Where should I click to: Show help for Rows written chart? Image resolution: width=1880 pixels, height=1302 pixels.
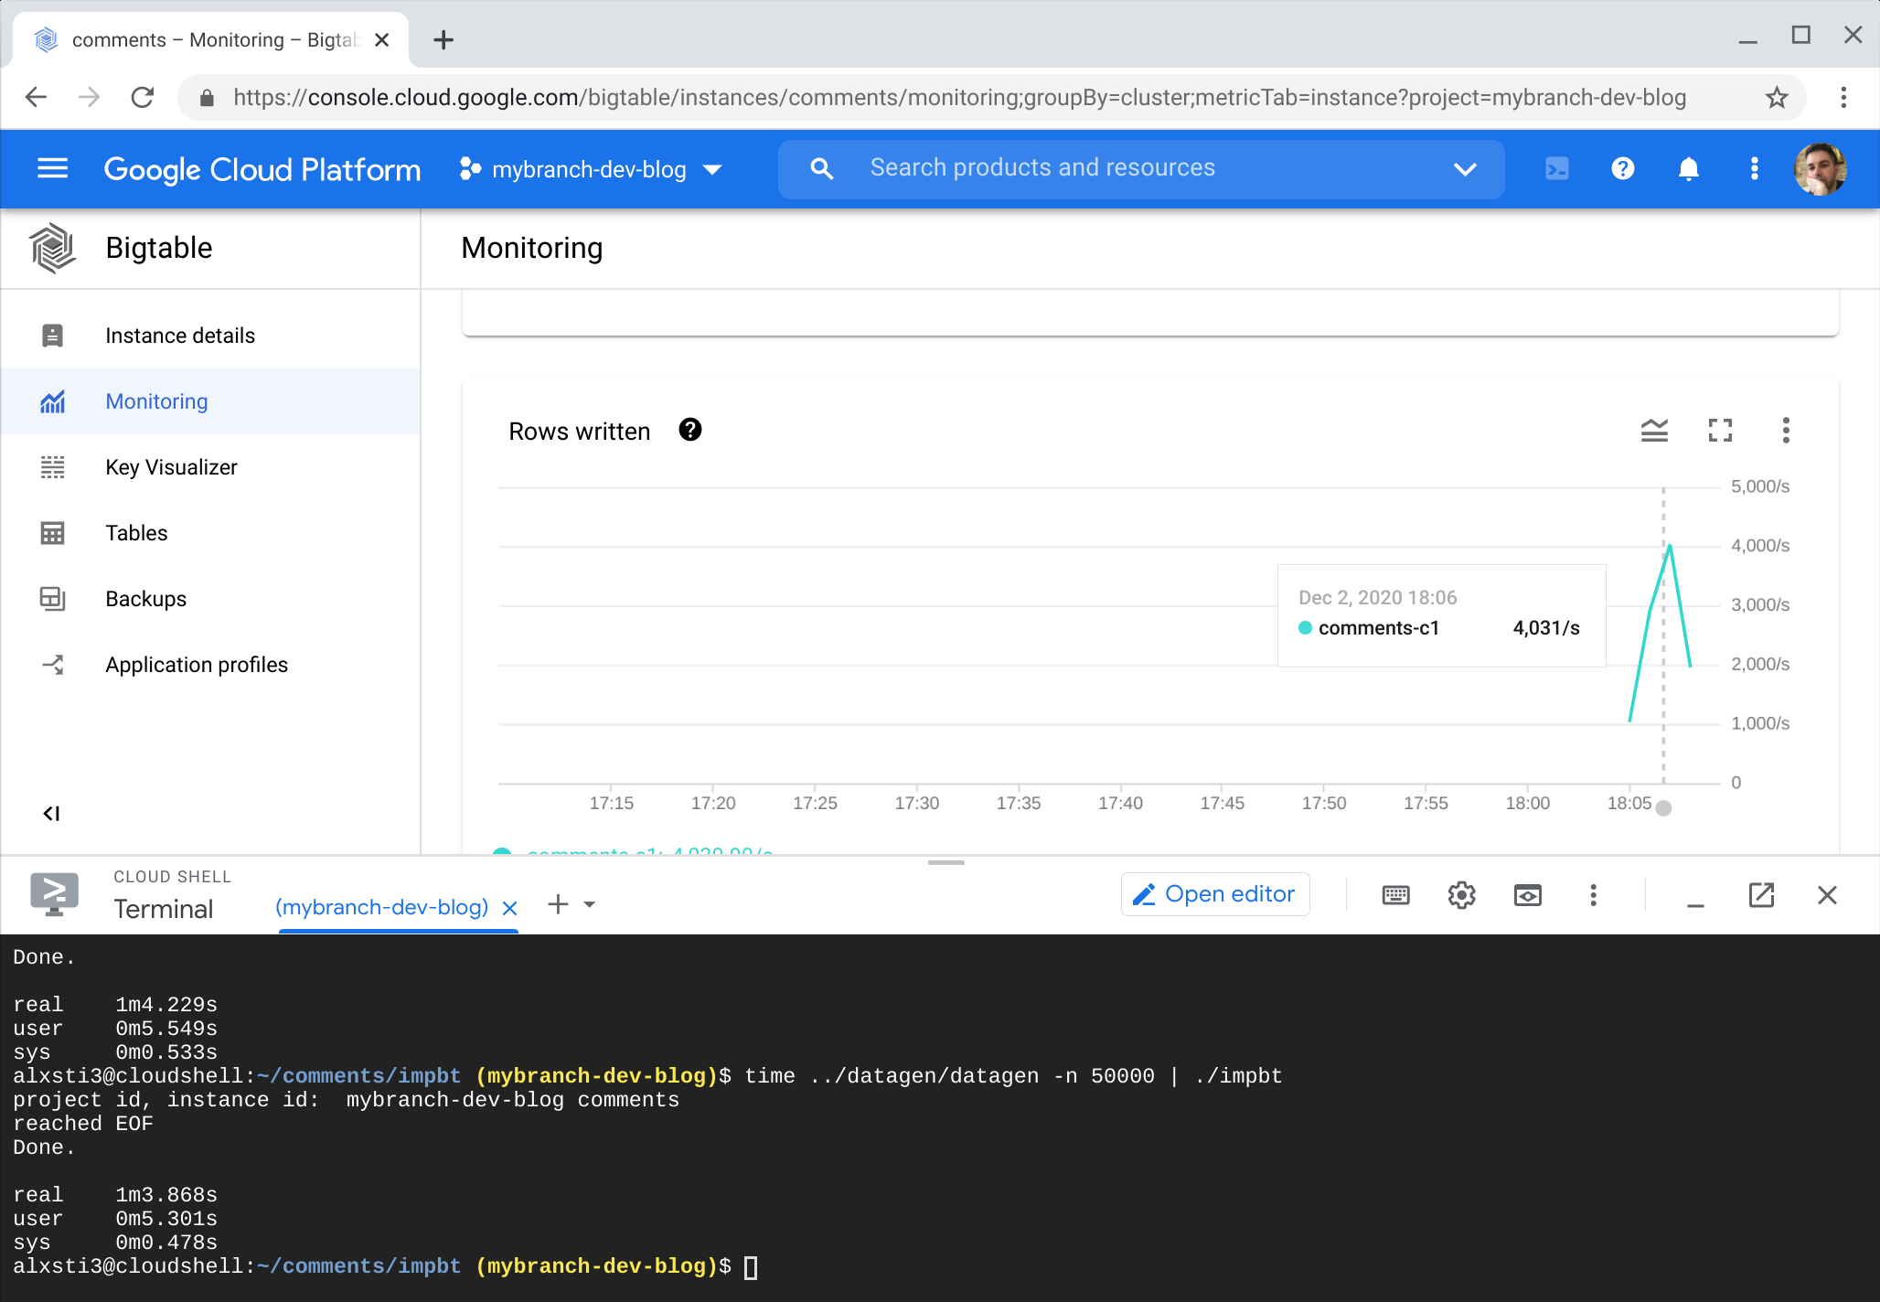coord(690,430)
